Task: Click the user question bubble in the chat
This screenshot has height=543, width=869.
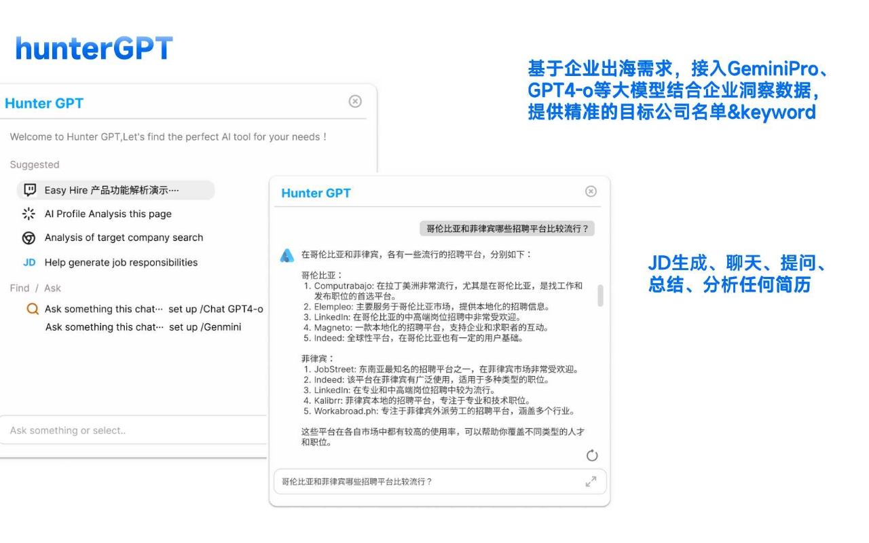Action: 506,229
